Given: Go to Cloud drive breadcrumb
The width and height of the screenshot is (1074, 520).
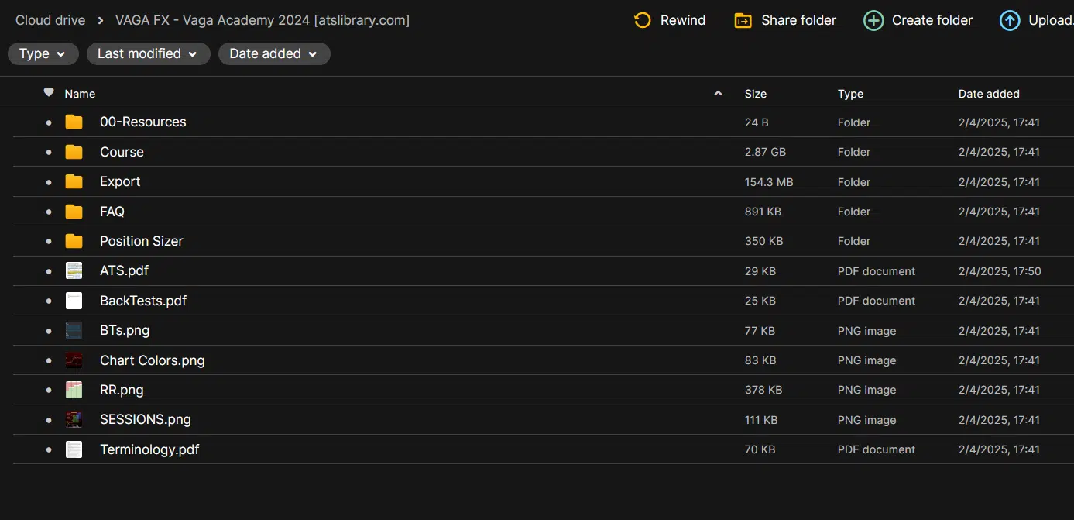Looking at the screenshot, I should 50,20.
